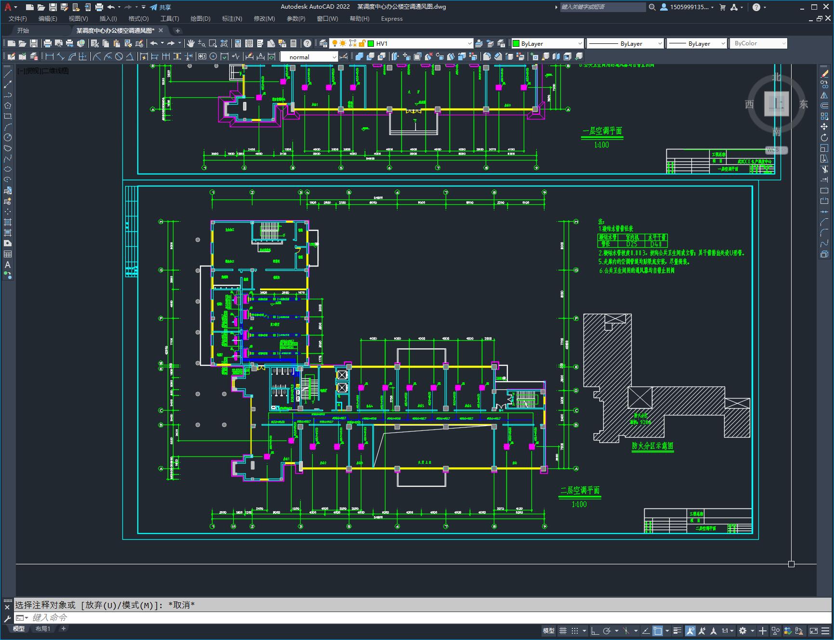
Task: Select the Mirror tool in the modify toolbar
Action: (824, 95)
